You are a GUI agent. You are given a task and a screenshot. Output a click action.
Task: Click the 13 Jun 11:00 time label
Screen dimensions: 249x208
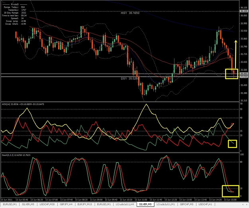[141, 200]
